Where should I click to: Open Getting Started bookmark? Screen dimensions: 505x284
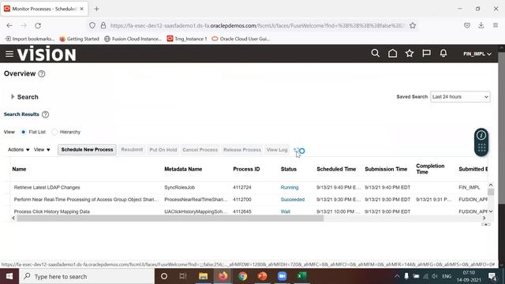(79, 39)
